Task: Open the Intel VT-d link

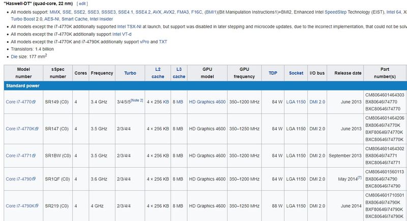Action: click(x=122, y=34)
